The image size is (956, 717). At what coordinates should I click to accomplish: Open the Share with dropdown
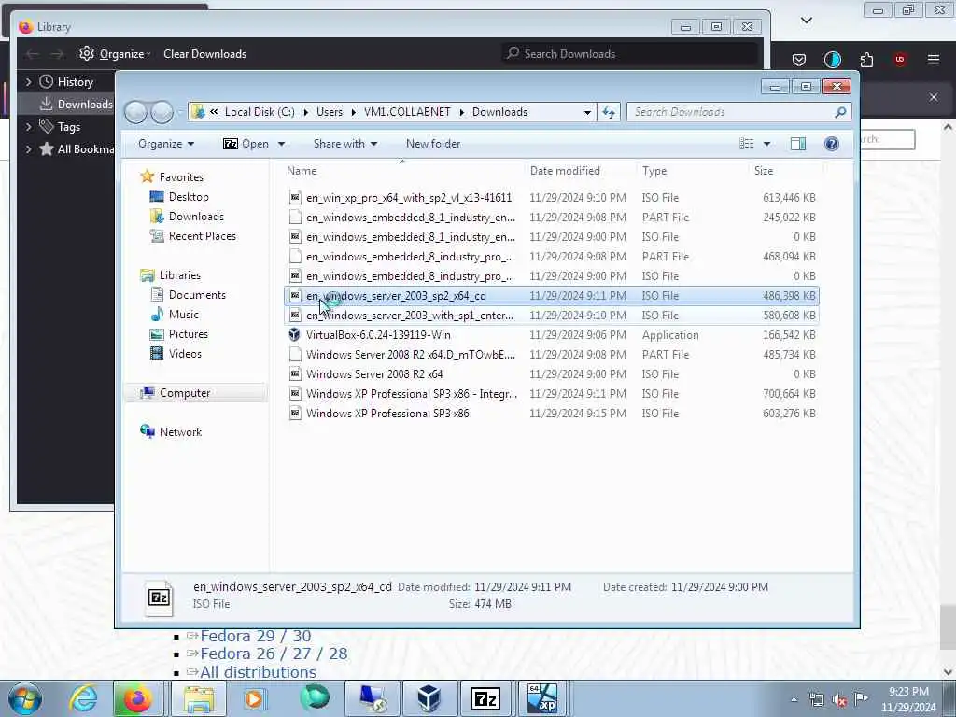345,144
